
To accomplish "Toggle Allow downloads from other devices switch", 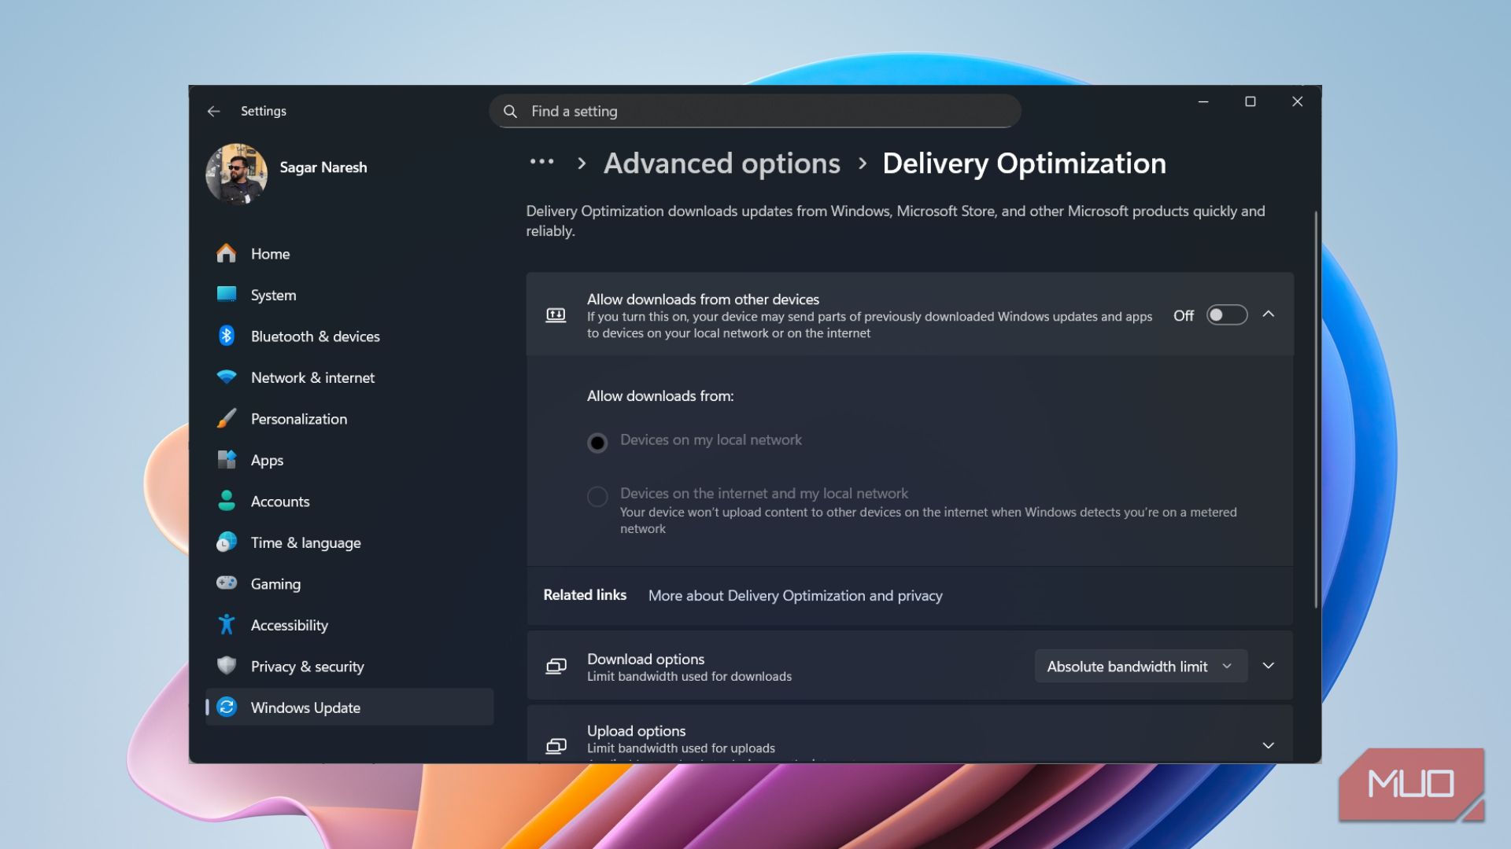I will pos(1227,315).
